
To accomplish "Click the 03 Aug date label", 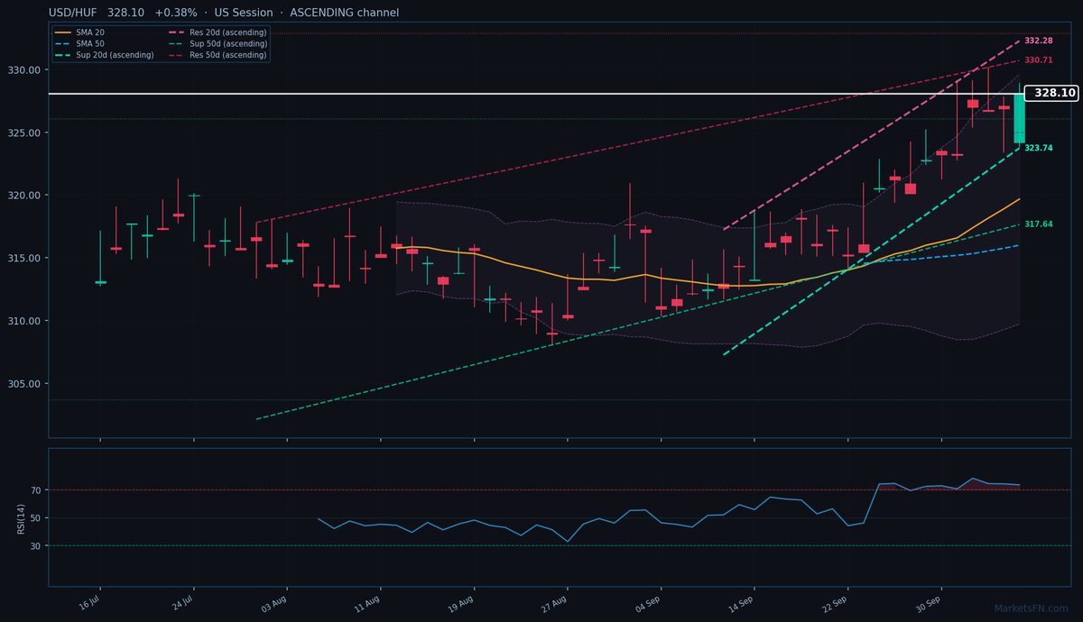I will (x=275, y=603).
